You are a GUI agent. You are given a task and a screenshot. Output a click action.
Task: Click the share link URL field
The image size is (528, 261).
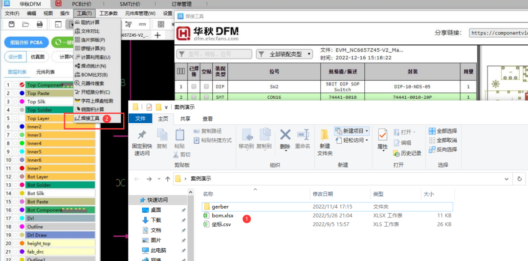click(x=498, y=33)
